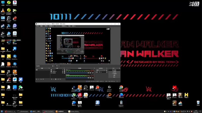Click the Recycle Bin desktop icon
The height and width of the screenshot is (113, 202).
(x=198, y=103)
